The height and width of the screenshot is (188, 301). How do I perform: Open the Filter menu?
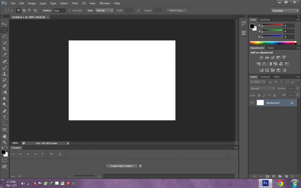(75, 3)
